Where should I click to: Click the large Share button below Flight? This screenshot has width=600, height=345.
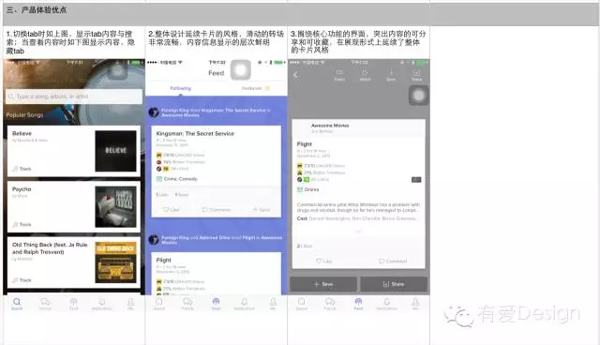coord(394,284)
